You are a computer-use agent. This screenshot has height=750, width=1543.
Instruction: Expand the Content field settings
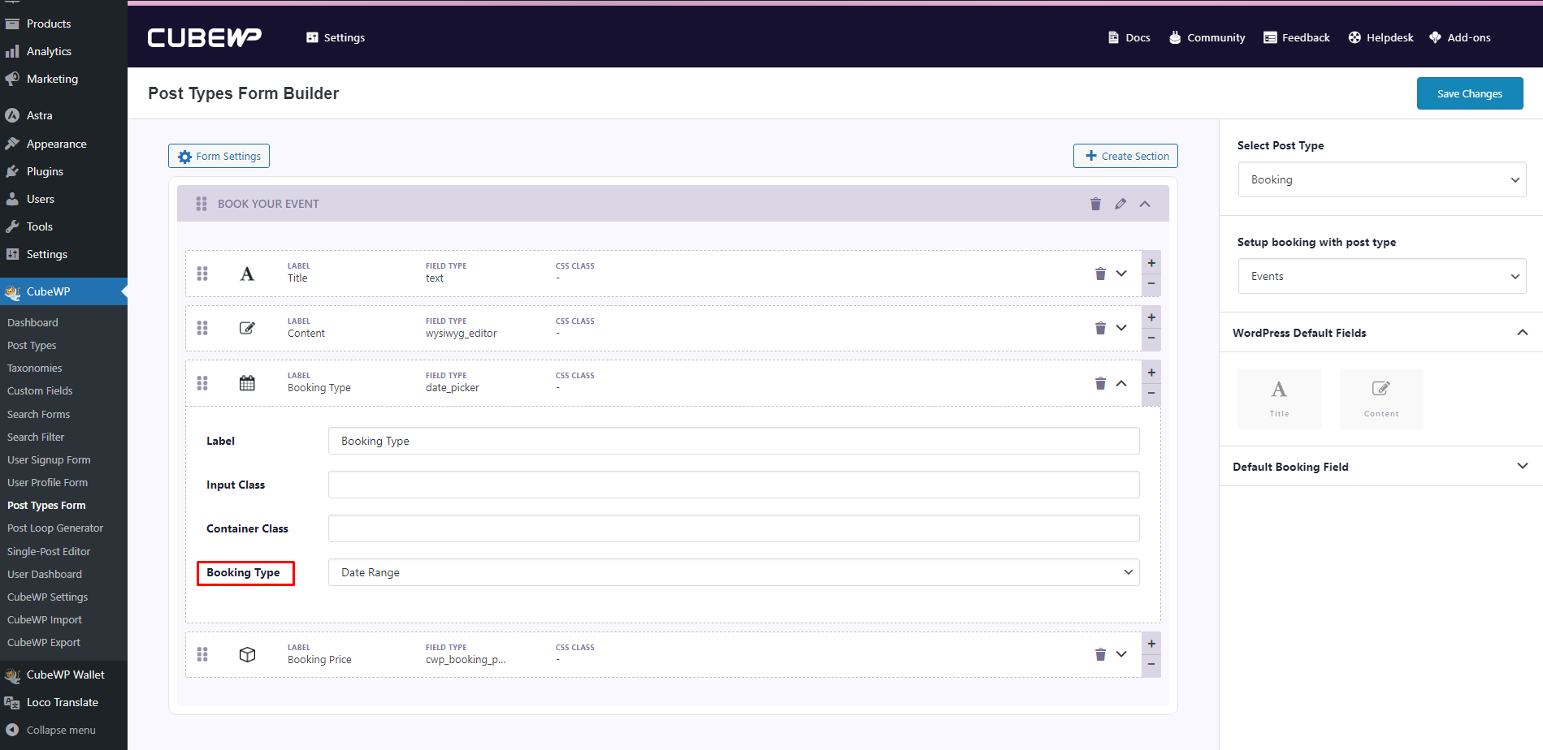(1121, 328)
